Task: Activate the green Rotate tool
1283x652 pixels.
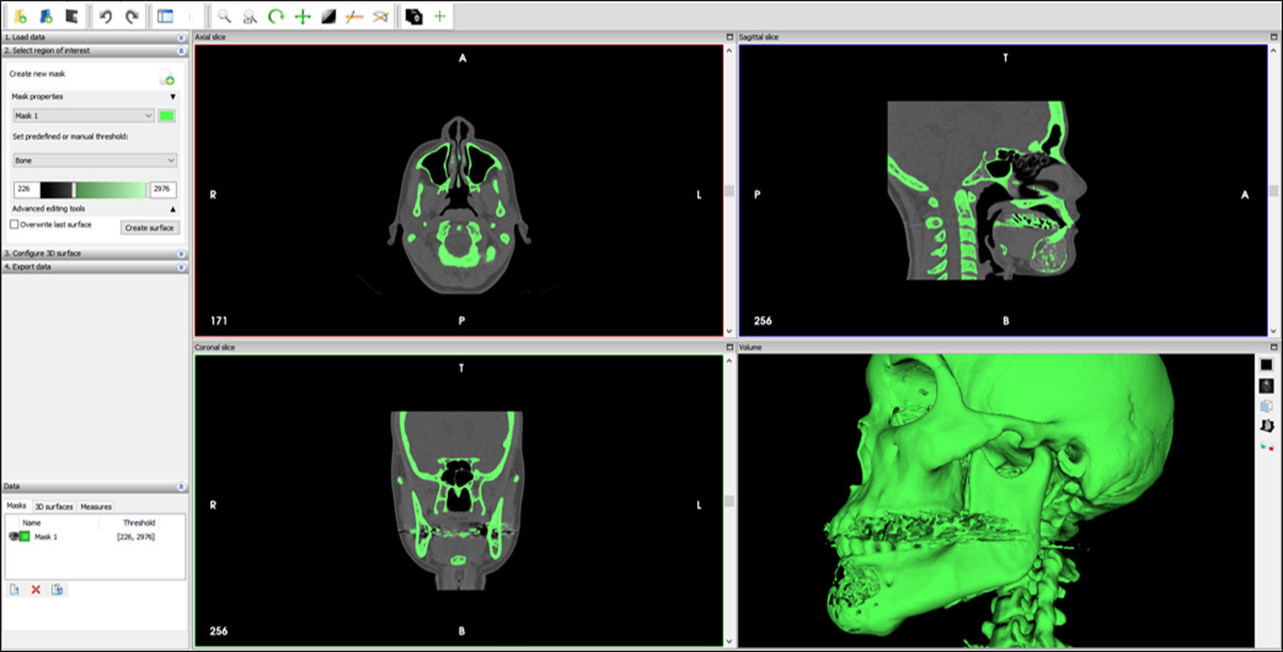Action: coord(276,16)
